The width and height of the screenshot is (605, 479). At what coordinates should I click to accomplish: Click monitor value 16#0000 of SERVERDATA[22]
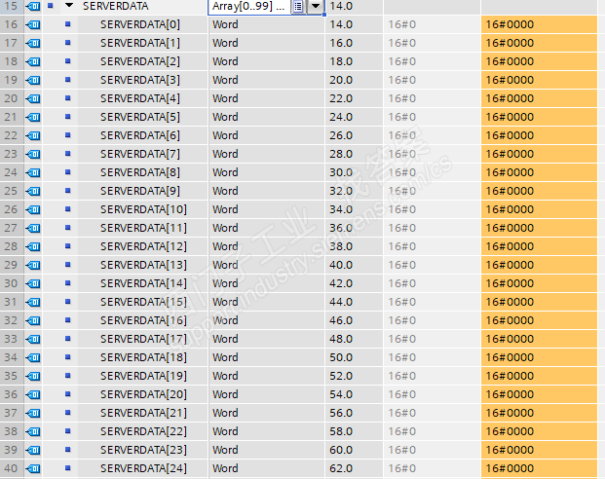coord(510,432)
